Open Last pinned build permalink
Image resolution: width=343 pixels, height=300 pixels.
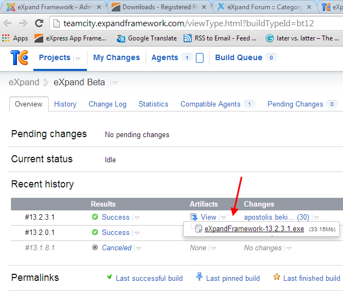coord(233,278)
